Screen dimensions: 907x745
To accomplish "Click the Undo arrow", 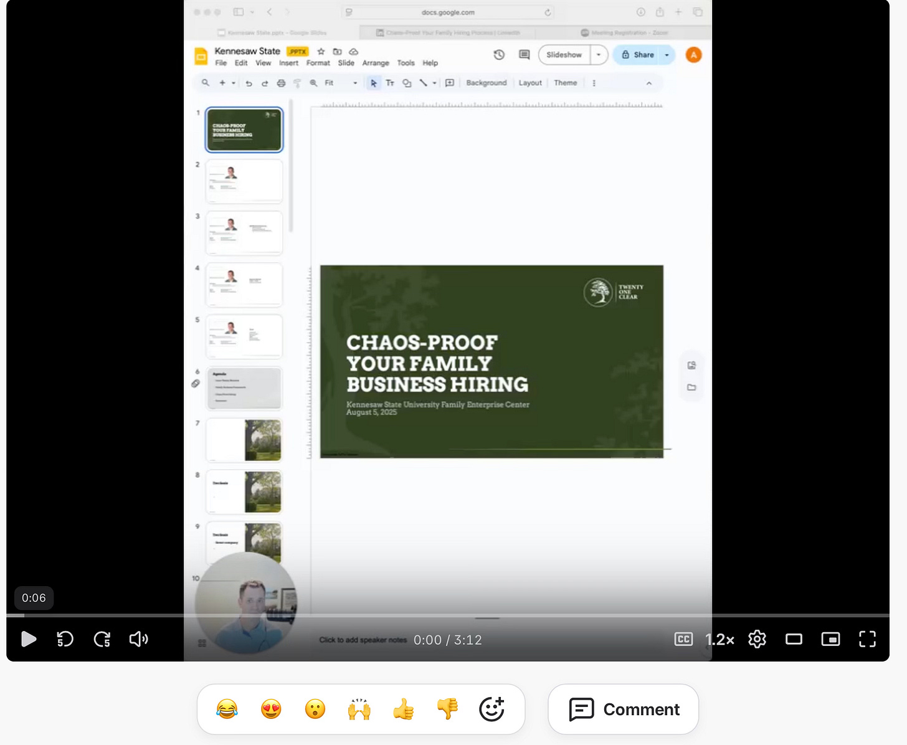I will (249, 83).
